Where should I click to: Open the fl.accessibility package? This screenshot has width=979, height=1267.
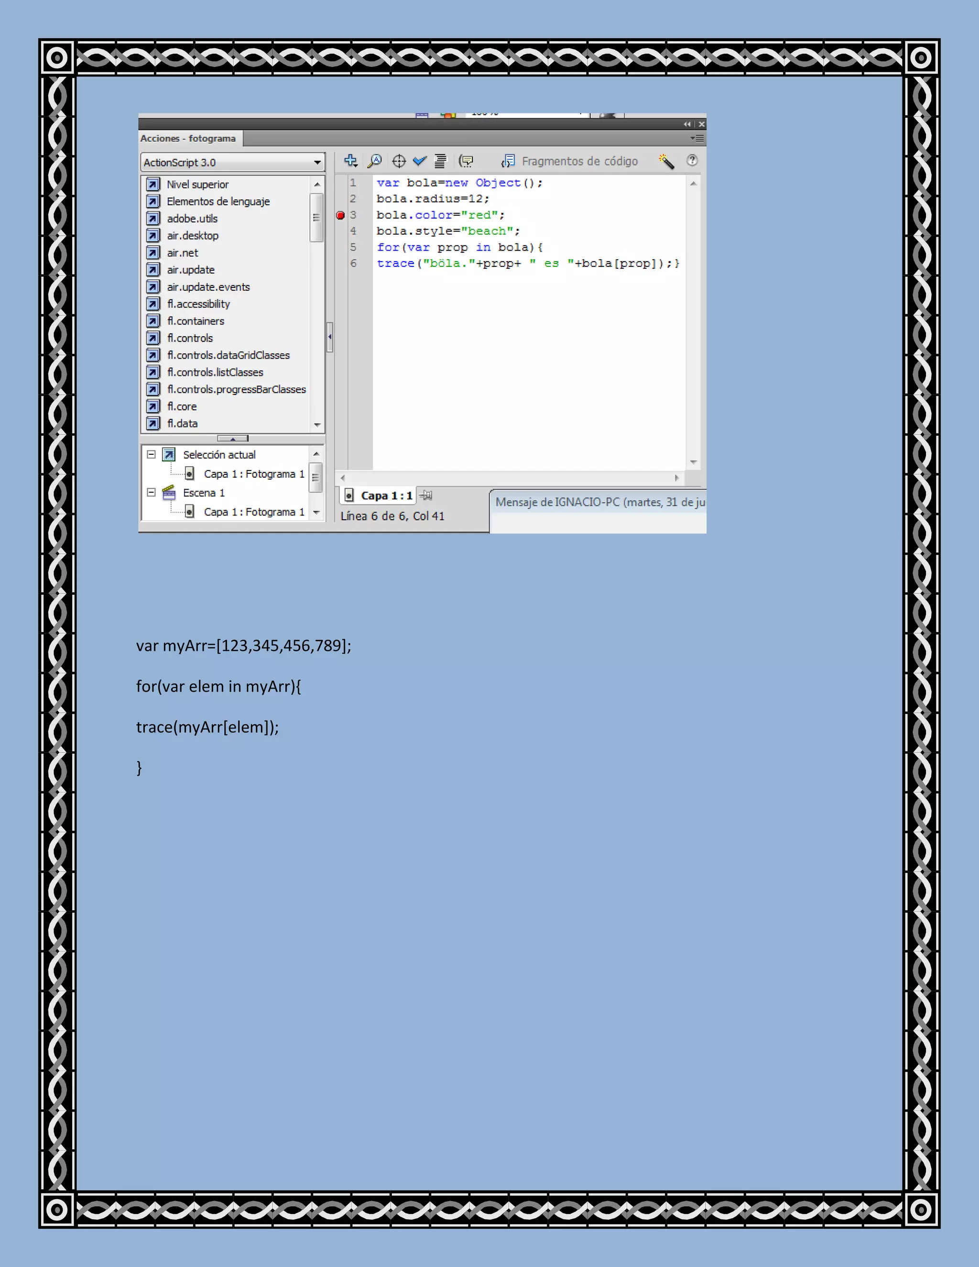point(198,304)
